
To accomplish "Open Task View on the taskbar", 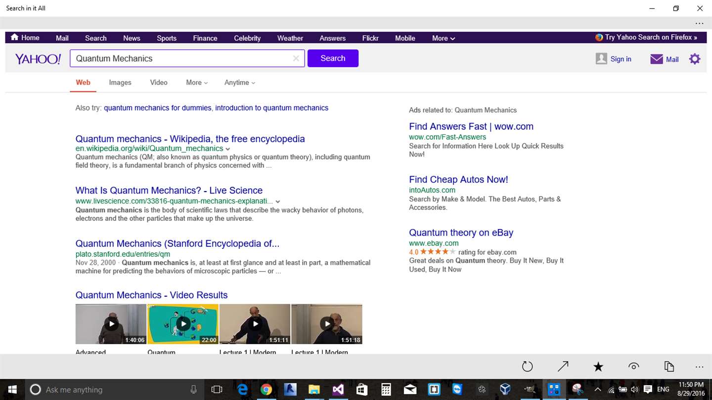I will [x=217, y=390].
